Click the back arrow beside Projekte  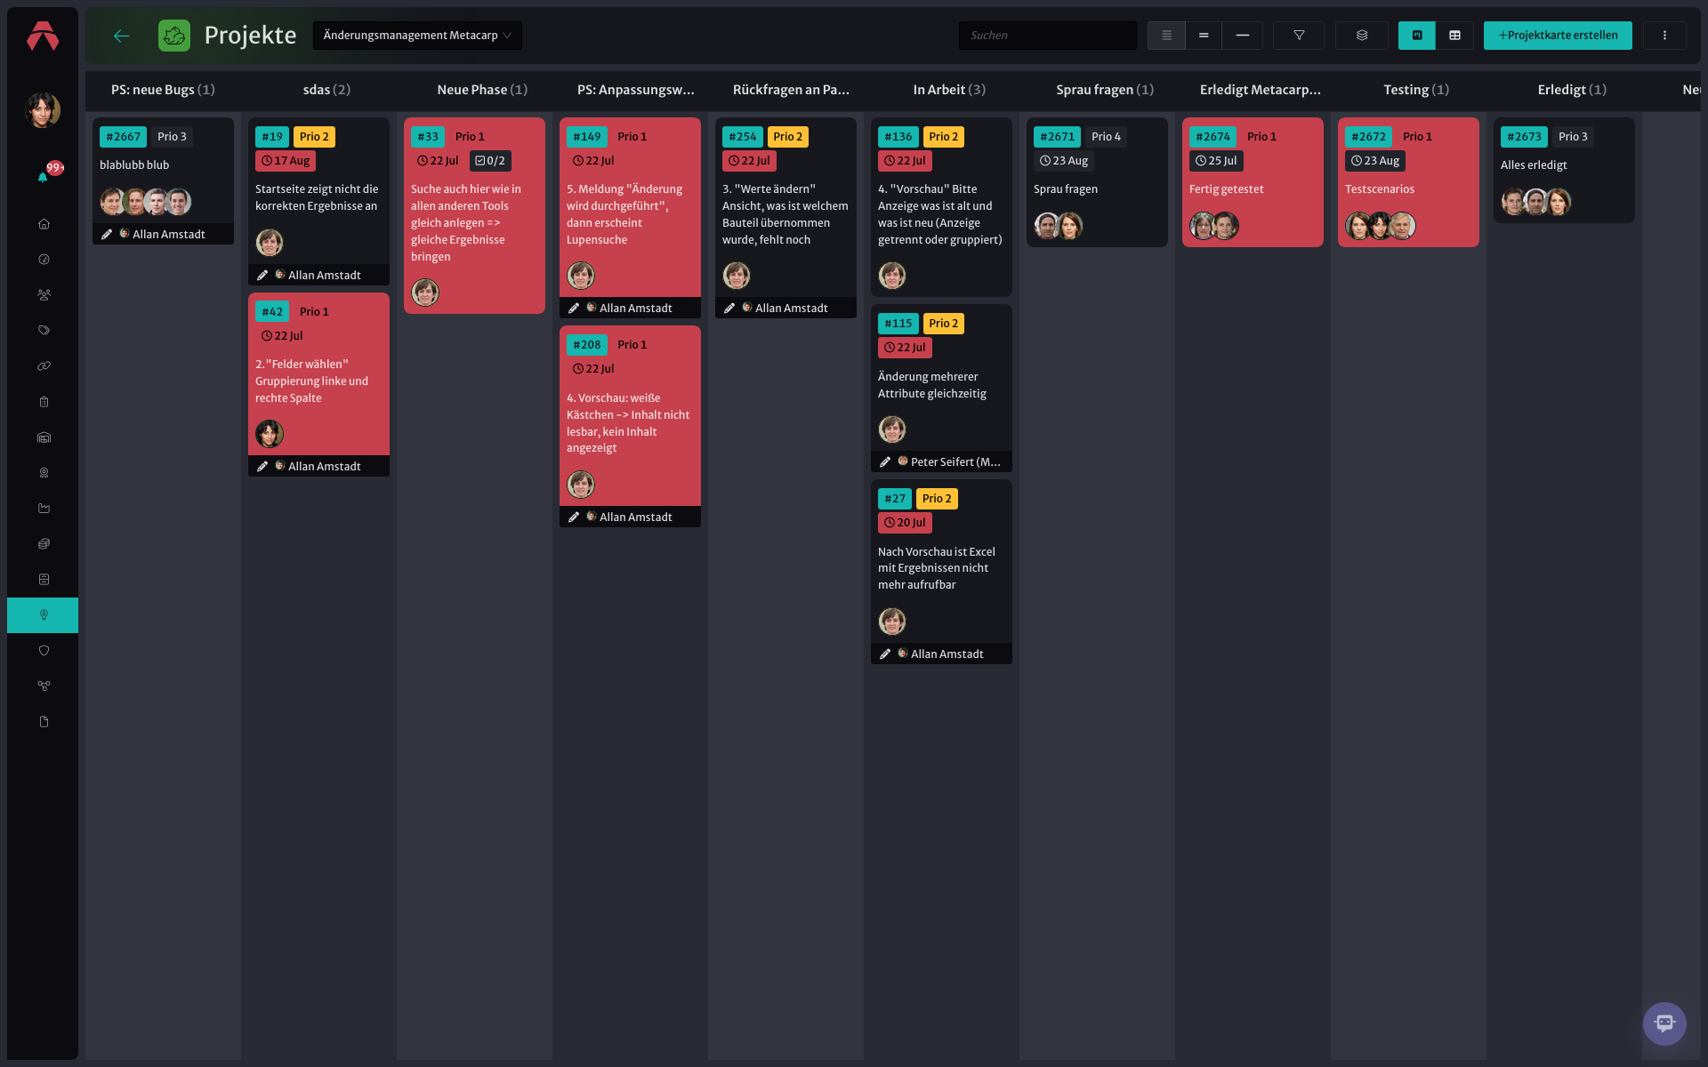click(x=122, y=36)
